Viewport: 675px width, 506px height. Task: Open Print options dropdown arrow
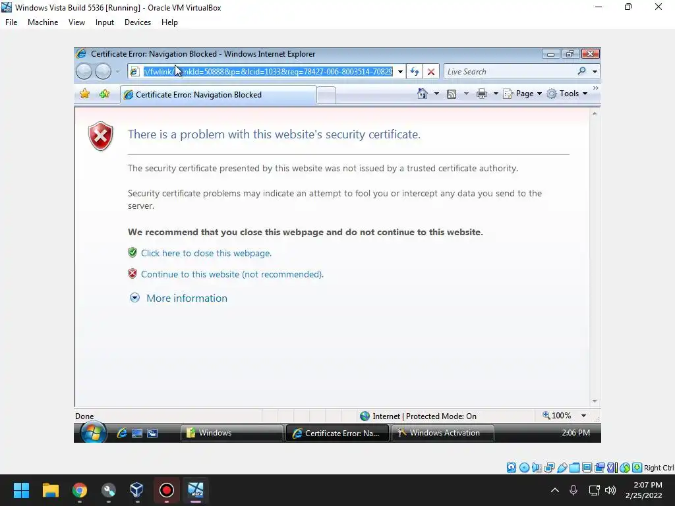coord(496,94)
